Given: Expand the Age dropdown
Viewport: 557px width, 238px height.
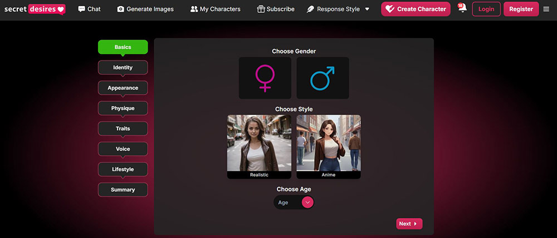Looking at the screenshot, I should 307,202.
